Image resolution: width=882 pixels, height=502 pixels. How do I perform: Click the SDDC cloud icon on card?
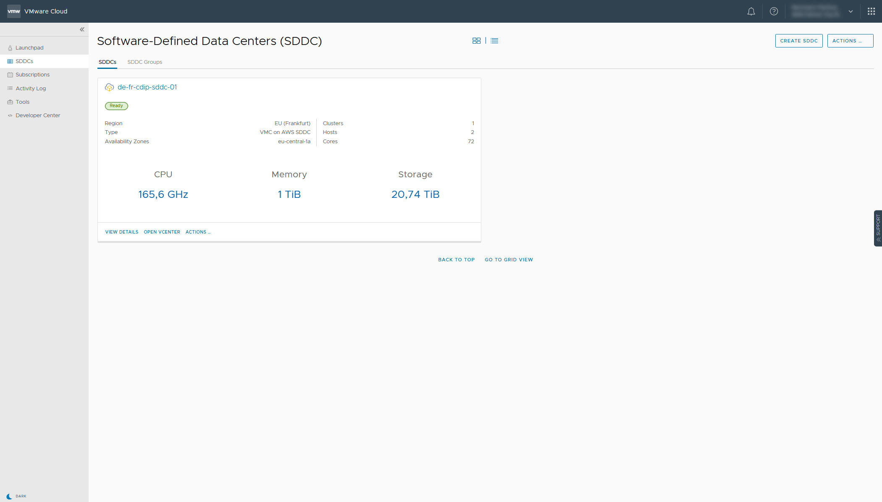[x=109, y=87]
